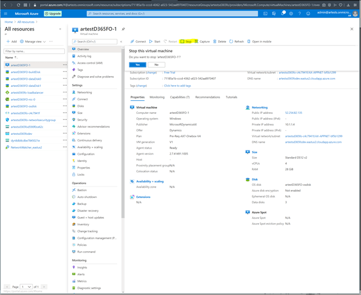This screenshot has height=295, width=361.
Task: Click the Start toolbar command
Action: [x=155, y=41]
